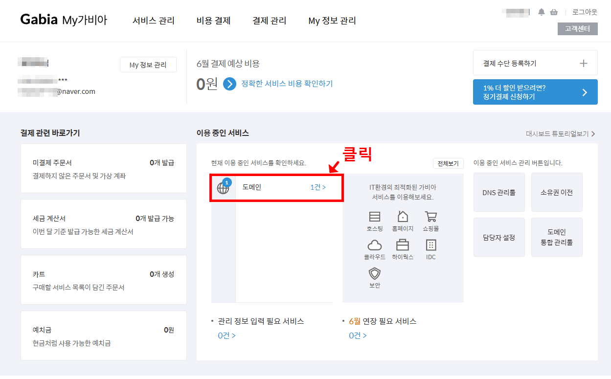Open 비용 결제 menu

pos(213,21)
